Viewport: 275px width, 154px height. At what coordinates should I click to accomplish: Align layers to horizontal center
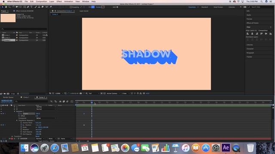pyautogui.click(x=252, y=34)
